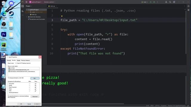
Task: Open Details tab in input Properties
Action: pyautogui.click(x=19, y=60)
